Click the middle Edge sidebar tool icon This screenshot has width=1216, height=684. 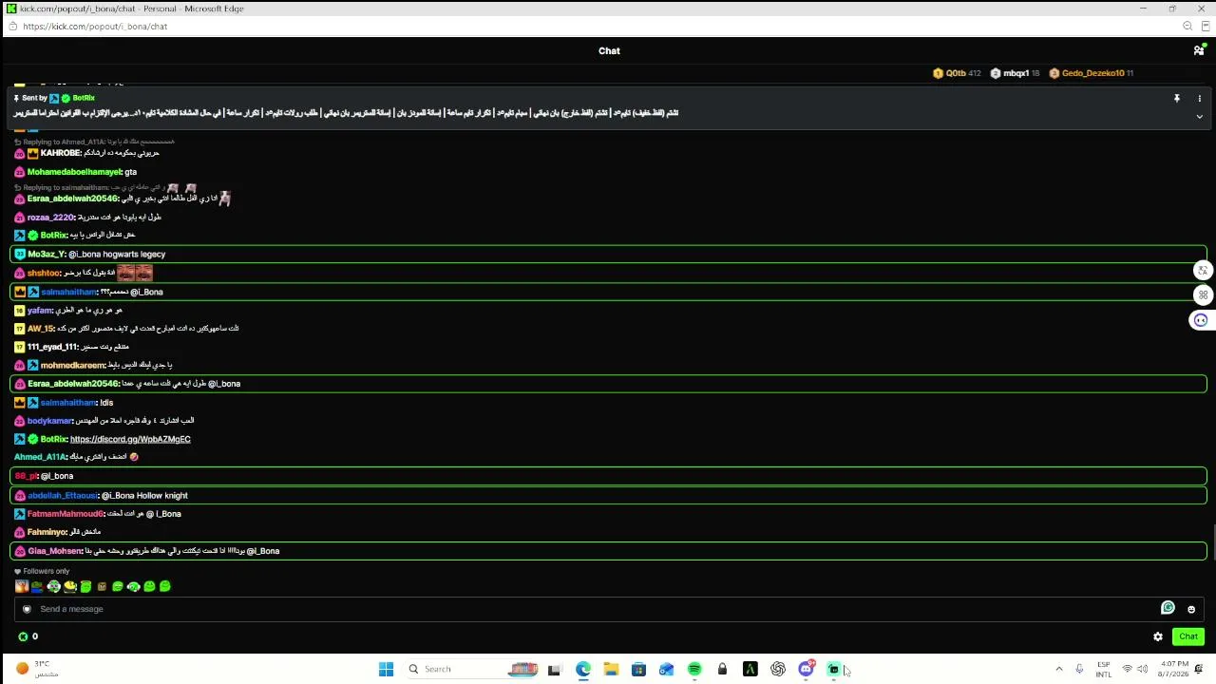[x=1203, y=294]
